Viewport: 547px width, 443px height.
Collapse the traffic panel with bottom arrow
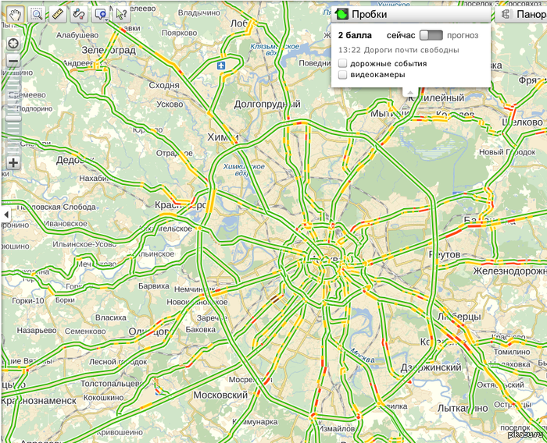[408, 92]
